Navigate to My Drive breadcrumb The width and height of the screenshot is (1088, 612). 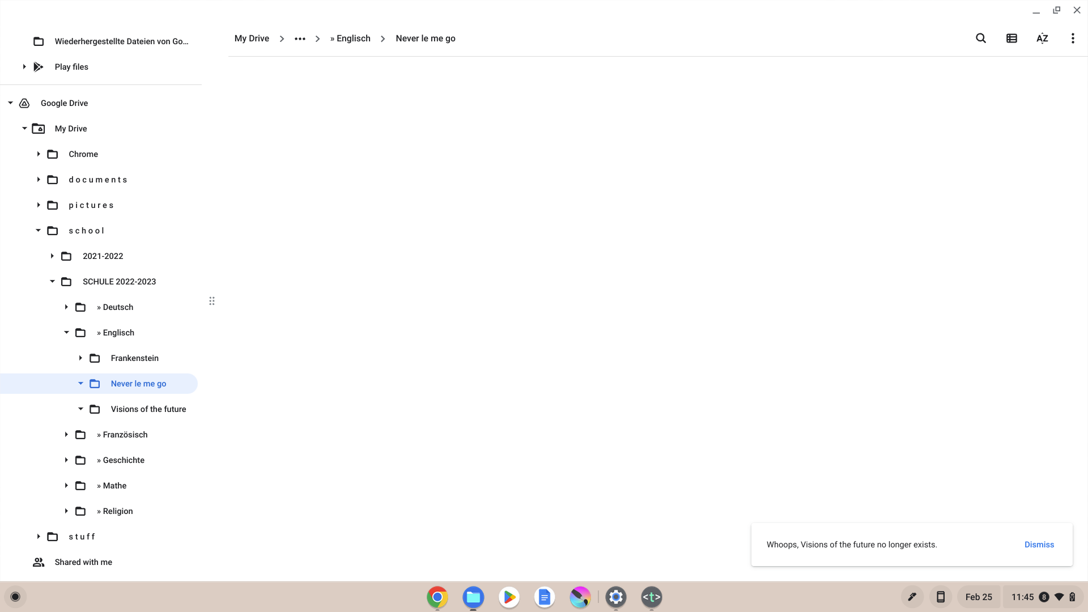coord(252,39)
